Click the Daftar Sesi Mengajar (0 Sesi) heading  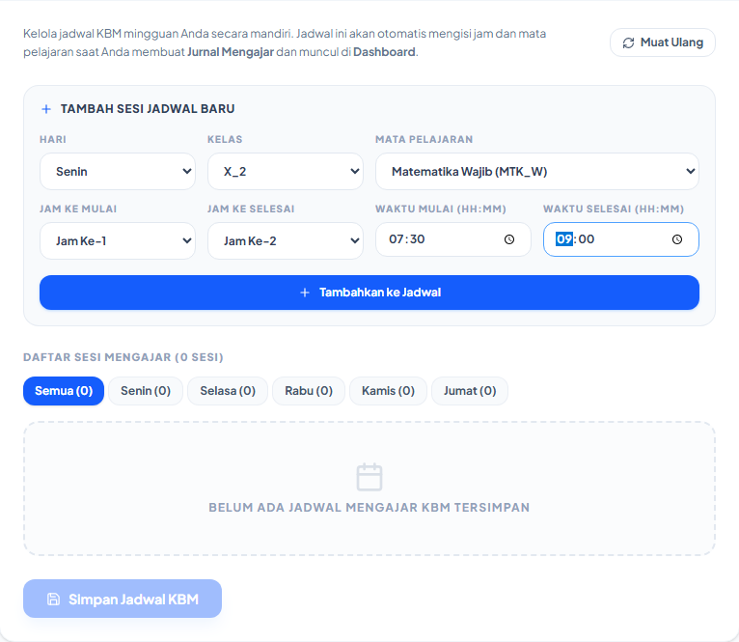point(123,357)
